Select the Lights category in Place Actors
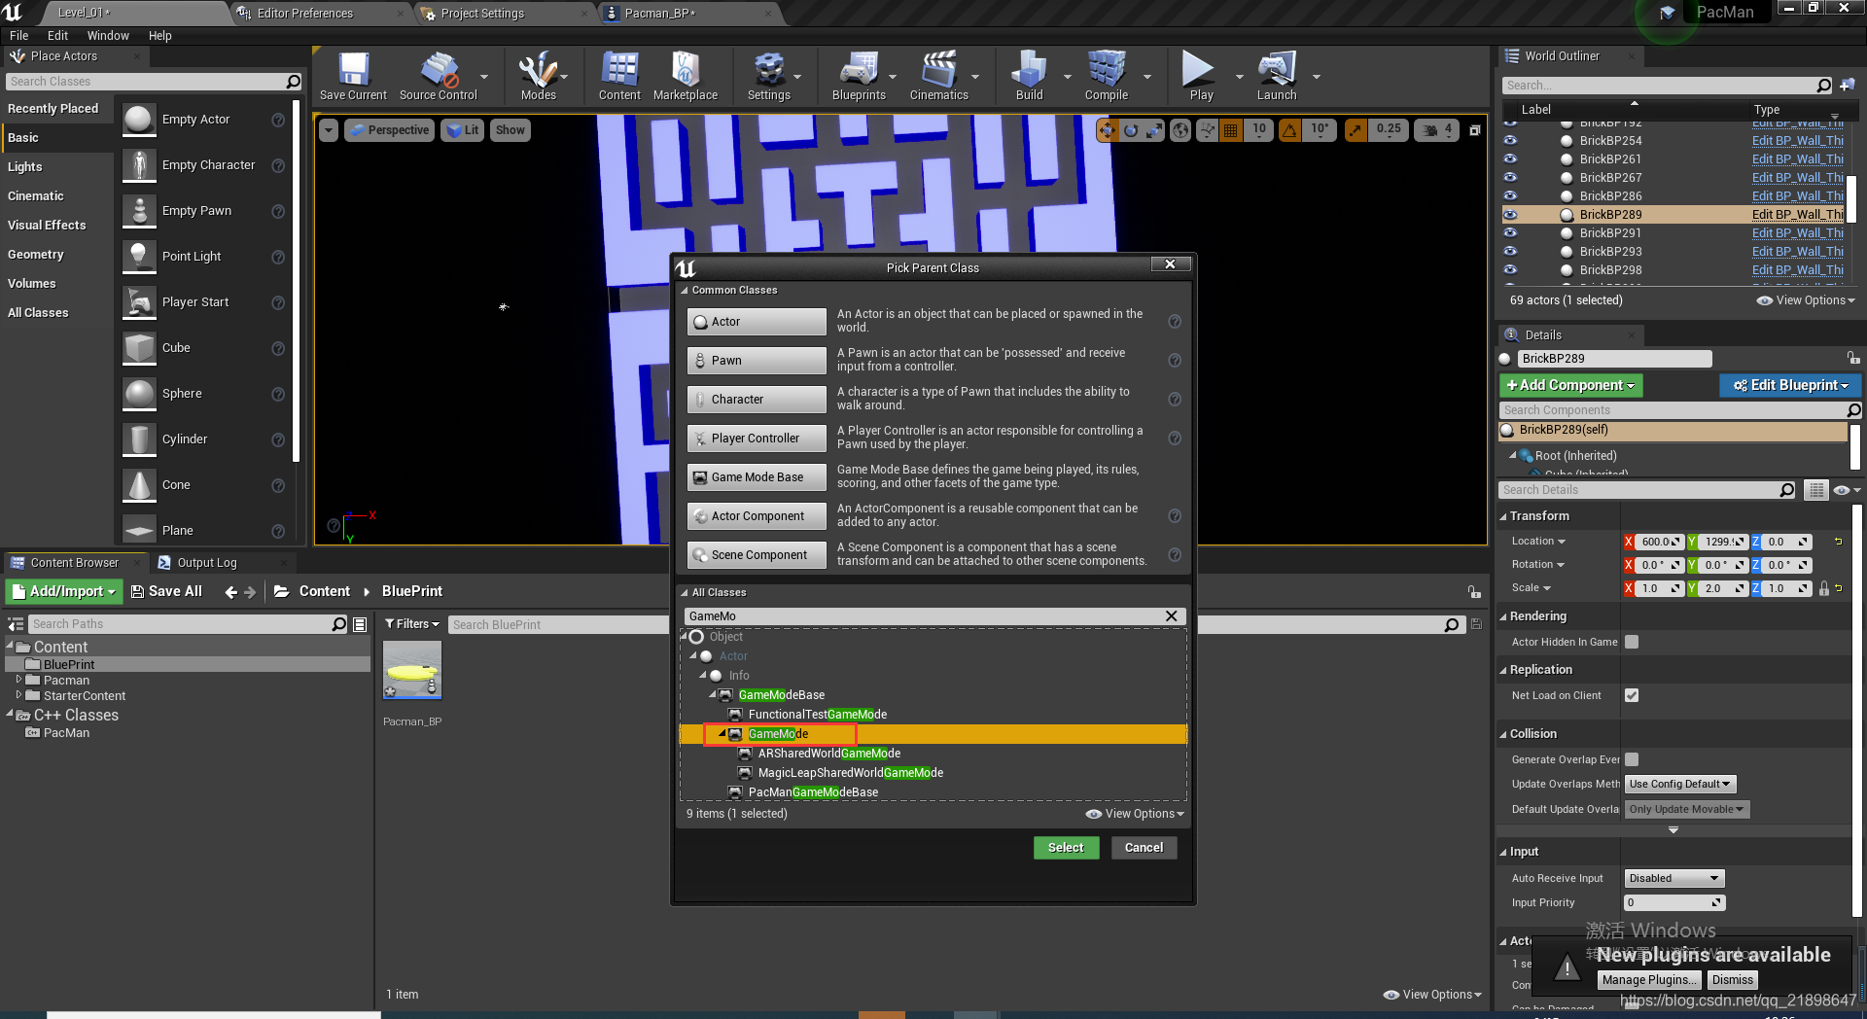The height and width of the screenshot is (1019, 1867). coord(25,167)
